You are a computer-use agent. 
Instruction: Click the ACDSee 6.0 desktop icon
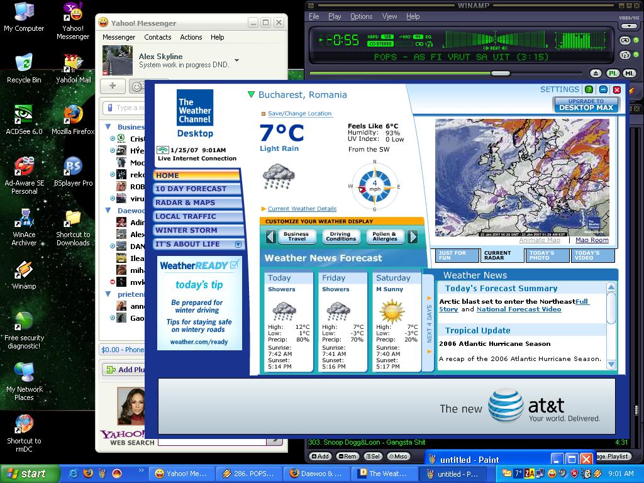pyautogui.click(x=24, y=114)
